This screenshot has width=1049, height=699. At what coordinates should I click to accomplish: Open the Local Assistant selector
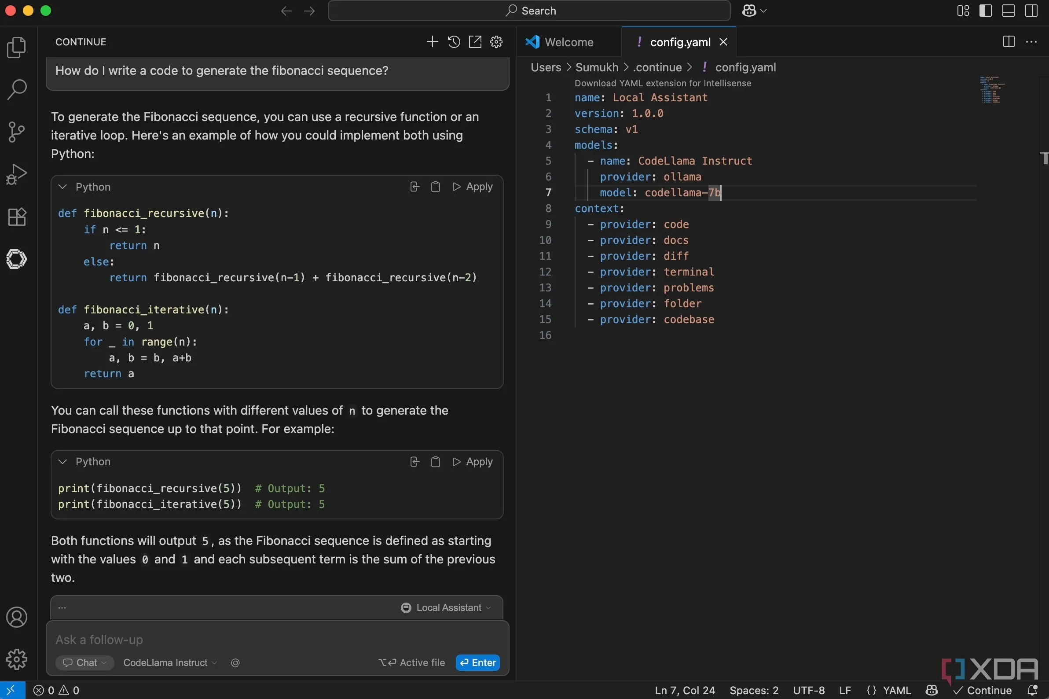446,607
